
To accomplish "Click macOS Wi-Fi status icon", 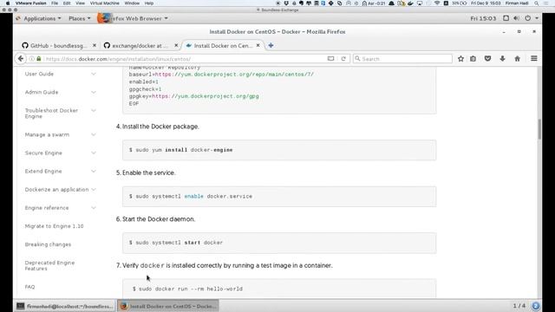I will 437,3.
